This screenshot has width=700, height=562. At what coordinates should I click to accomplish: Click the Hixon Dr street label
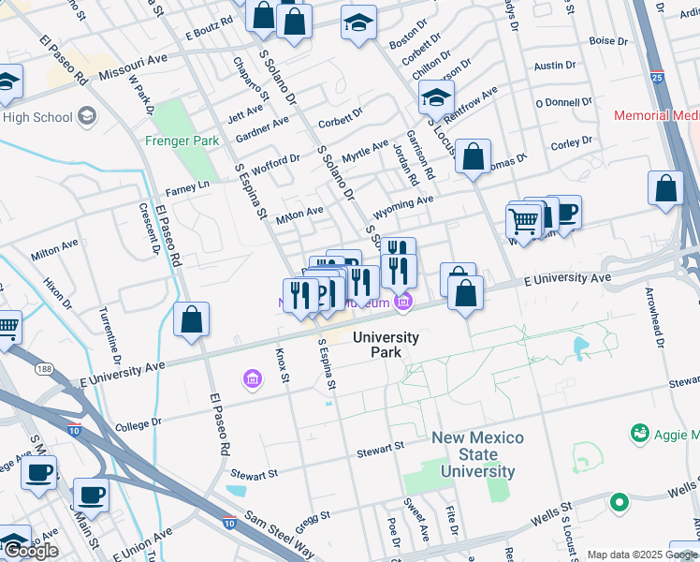(58, 293)
